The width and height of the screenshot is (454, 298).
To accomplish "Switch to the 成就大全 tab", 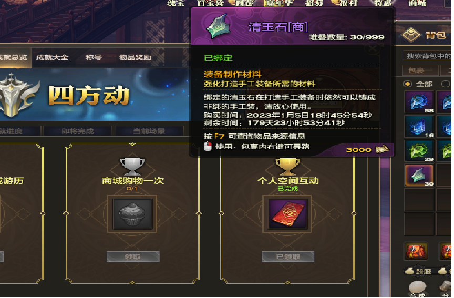I will pos(53,57).
